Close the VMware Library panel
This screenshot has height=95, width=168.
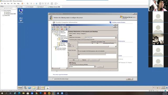[16, 6]
